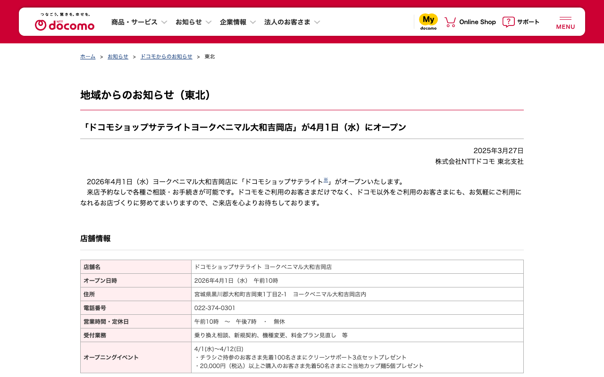The image size is (604, 377).
Task: Click the ※ footnote link
Action: 326,180
